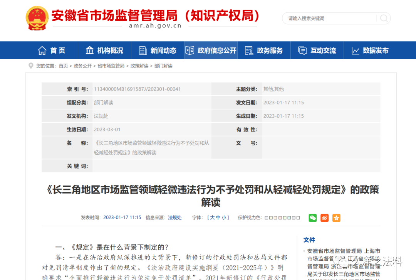This screenshot has height=280, width=416.
Task: Click the 政府信息公开 book icon
Action: point(190,50)
